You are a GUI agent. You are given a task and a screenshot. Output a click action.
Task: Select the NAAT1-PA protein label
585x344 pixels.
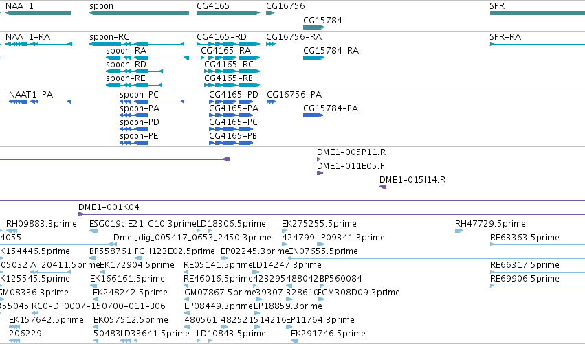31,95
